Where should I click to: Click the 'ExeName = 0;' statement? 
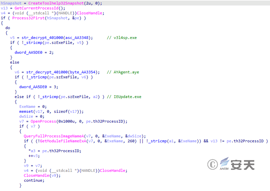33,106
